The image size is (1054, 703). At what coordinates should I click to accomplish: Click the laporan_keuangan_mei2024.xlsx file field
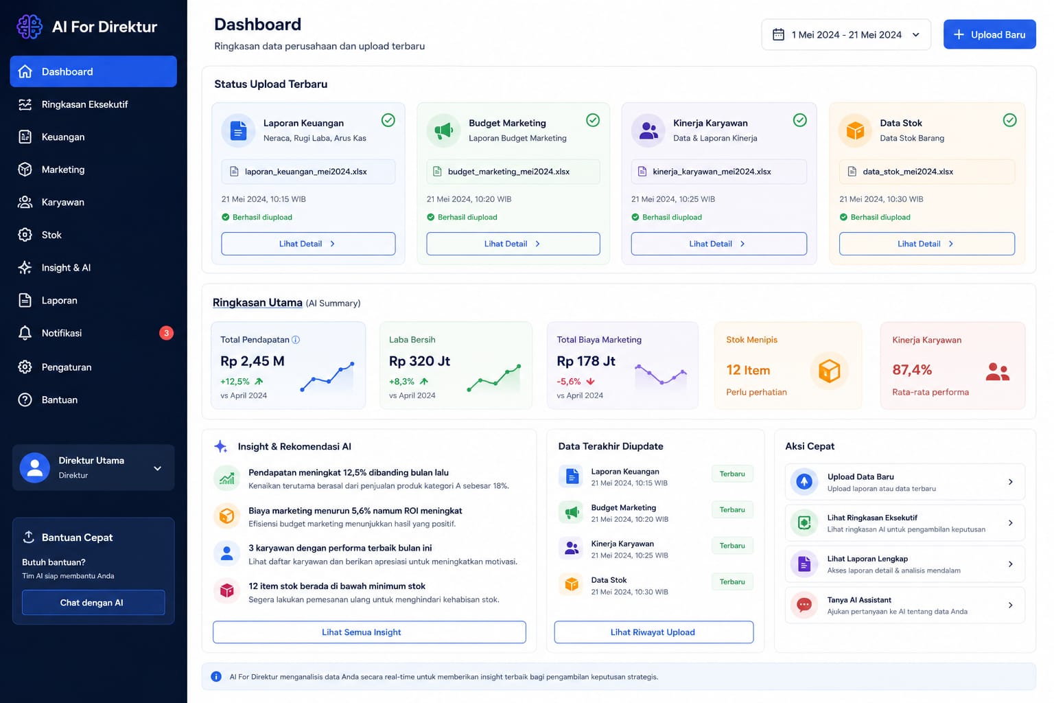tap(308, 172)
